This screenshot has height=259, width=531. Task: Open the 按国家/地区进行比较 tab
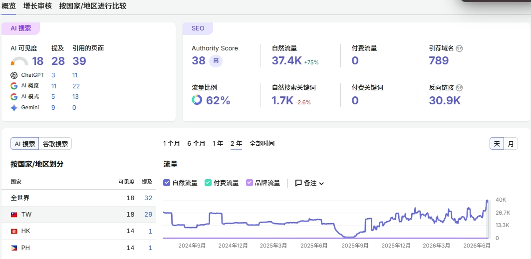pos(93,6)
